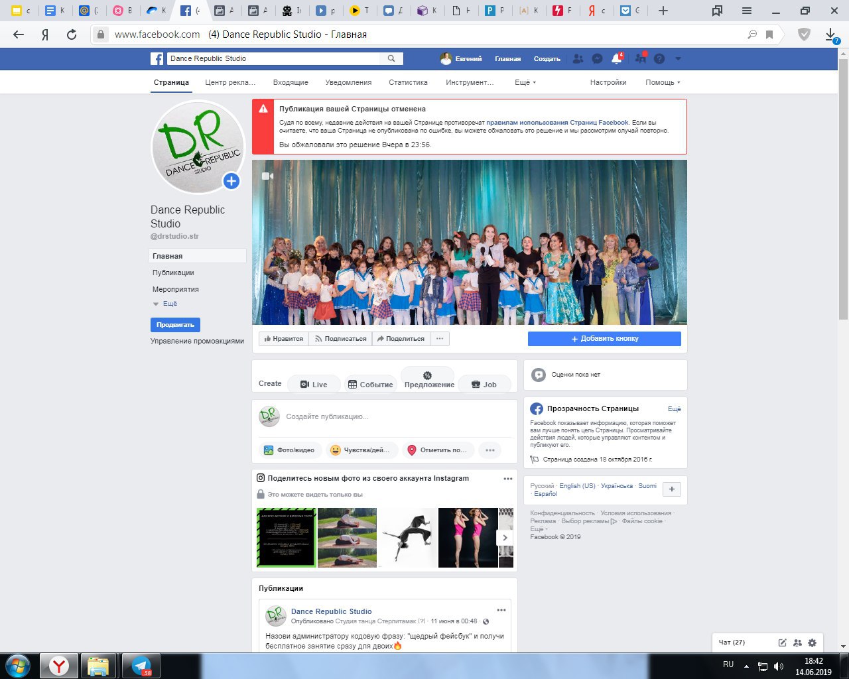Open Windows Start menu
Viewport: 849px width, 679px height.
pos(18,666)
